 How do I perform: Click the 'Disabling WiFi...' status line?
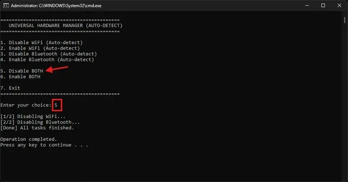[x=33, y=117]
